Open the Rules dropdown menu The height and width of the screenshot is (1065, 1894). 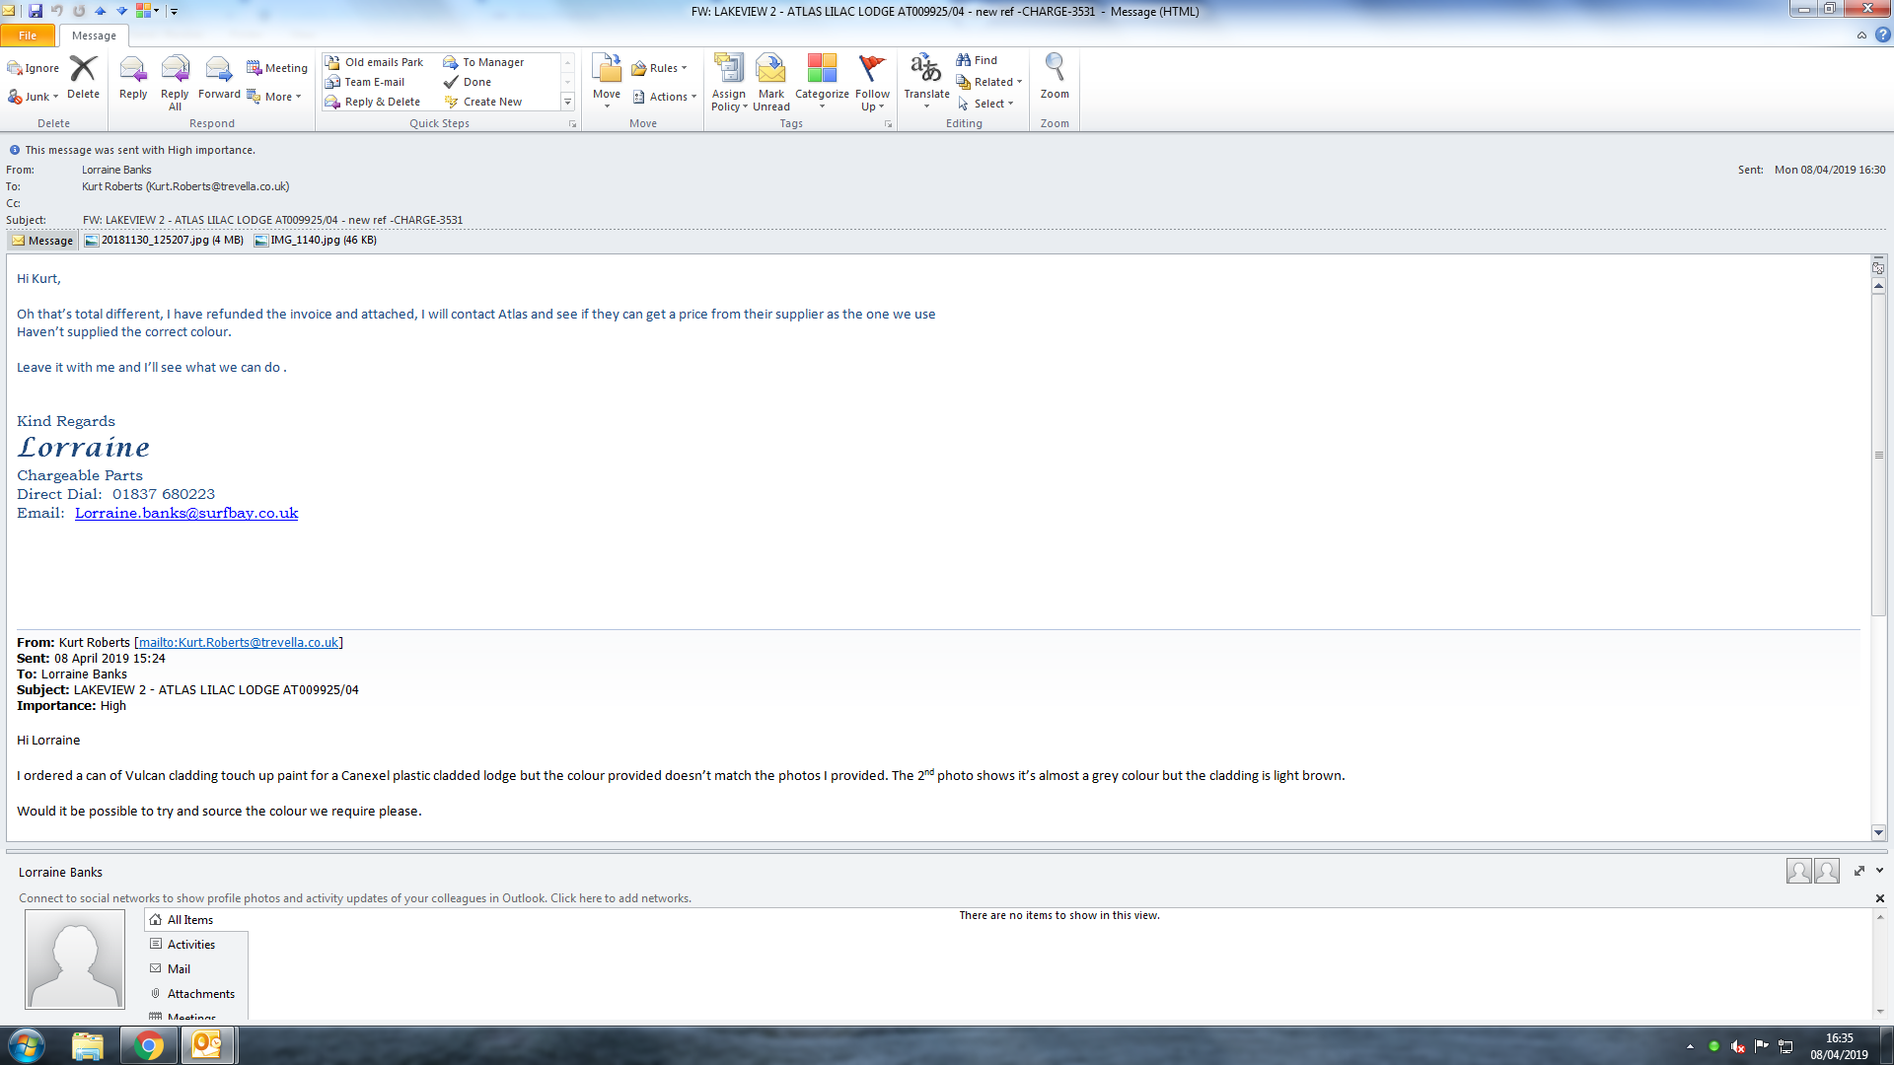coord(659,68)
